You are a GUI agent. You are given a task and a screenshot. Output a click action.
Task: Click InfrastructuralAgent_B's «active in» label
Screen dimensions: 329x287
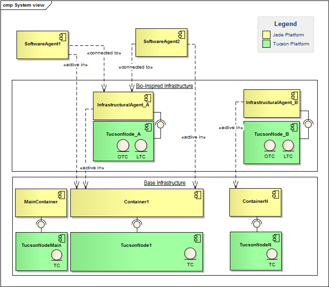(231, 128)
